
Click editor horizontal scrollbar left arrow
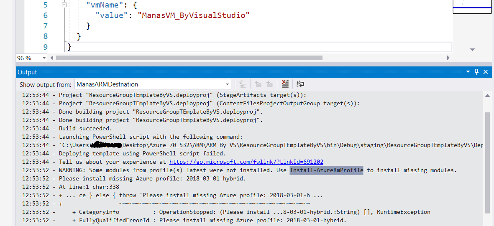click(x=52, y=58)
